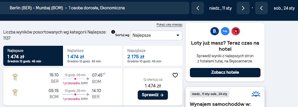The image size is (298, 107).
Task: Click the niedz., 11 sty–sob., 24 sty date badge
Action: pos(210,94)
